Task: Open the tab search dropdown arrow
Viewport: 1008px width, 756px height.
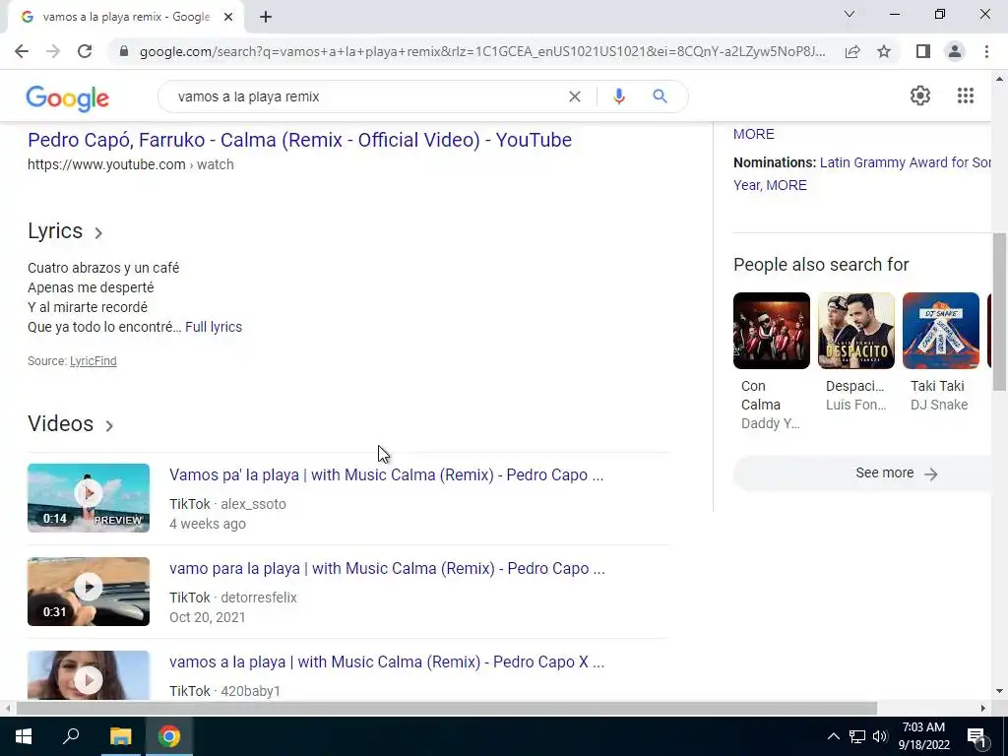Action: pos(850,14)
